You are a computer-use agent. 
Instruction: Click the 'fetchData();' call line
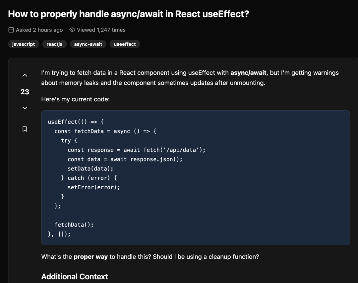point(74,225)
